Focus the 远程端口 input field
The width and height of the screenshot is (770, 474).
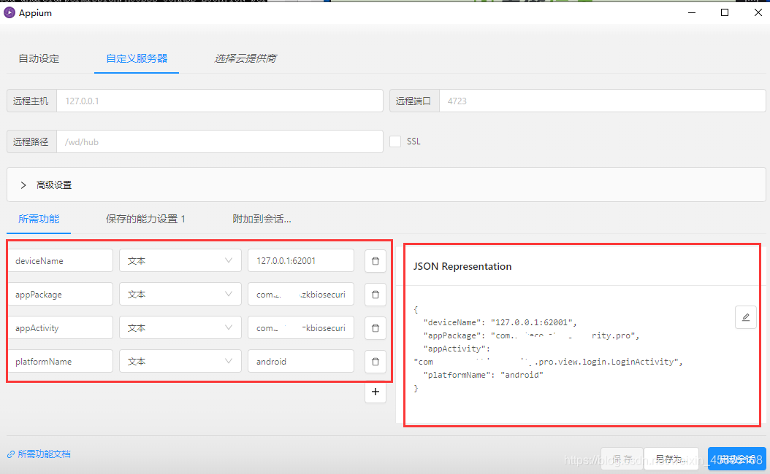coord(603,101)
